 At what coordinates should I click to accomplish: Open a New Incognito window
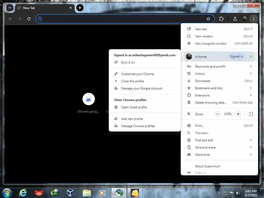219,43
